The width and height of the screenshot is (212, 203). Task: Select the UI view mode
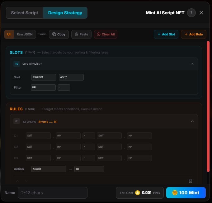[9, 34]
